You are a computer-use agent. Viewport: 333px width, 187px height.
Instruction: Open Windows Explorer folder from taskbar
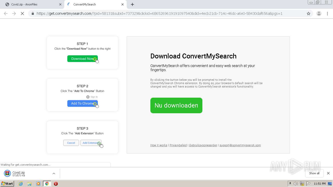pos(29,184)
